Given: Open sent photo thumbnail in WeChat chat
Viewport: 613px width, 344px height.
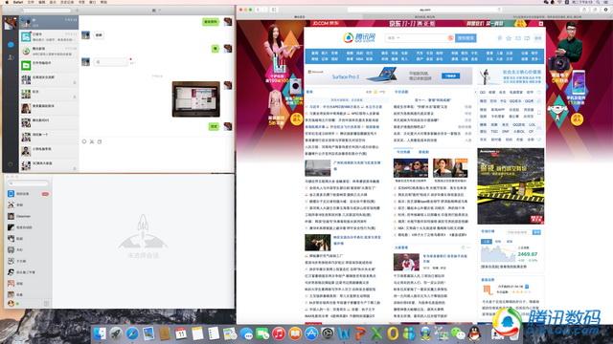Looking at the screenshot, I should pyautogui.click(x=195, y=99).
